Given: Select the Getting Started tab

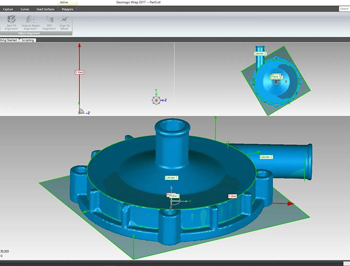Looking at the screenshot, I should [8, 40].
